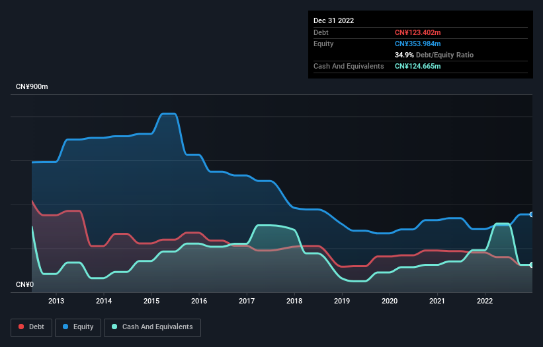Select the 2015 x-axis label
The image size is (543, 347).
151,301
